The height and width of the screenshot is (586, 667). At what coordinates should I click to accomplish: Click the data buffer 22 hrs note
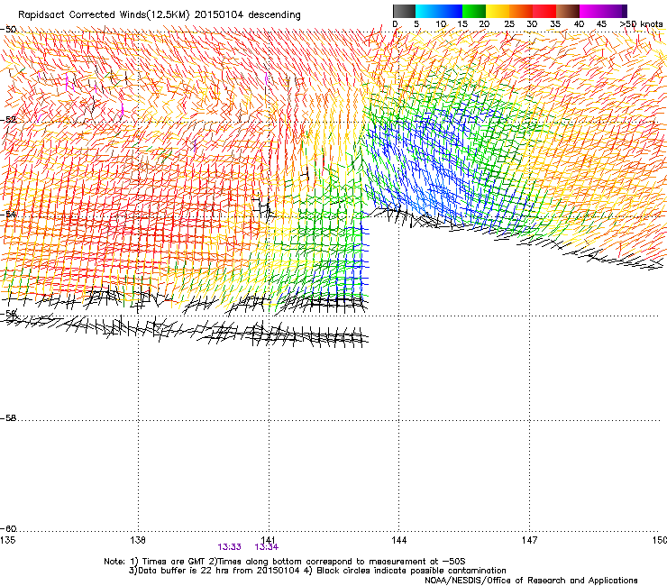pyautogui.click(x=214, y=571)
